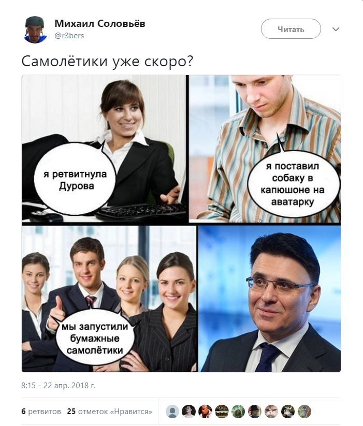Open the image panel of man with glasses
The height and width of the screenshot is (426, 363).
click(270, 299)
